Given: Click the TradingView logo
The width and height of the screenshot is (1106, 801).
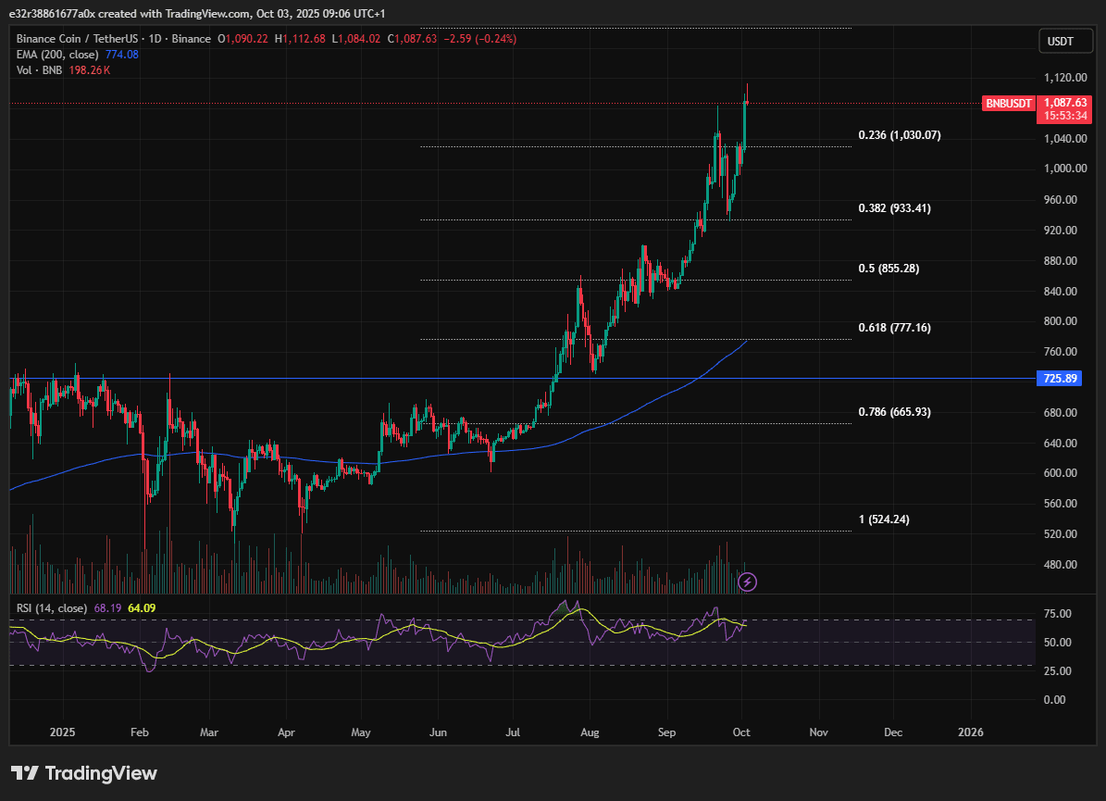Looking at the screenshot, I should [x=84, y=773].
